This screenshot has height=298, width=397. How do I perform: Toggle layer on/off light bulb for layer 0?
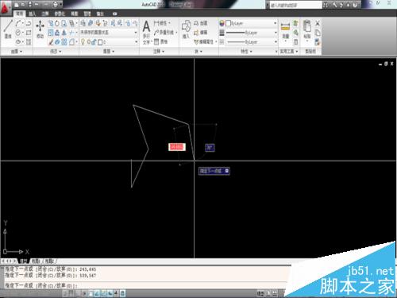(x=83, y=42)
